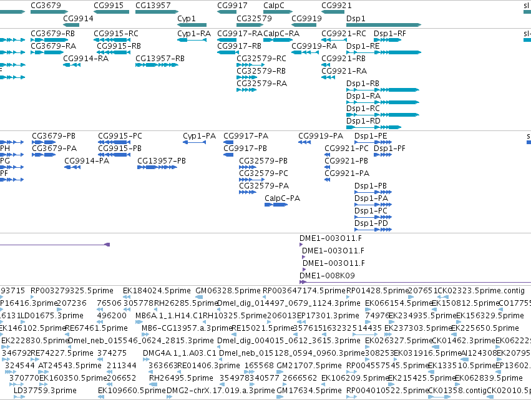Select protein Dsp1-PF
This screenshot has width=531, height=400.
[x=389, y=149]
